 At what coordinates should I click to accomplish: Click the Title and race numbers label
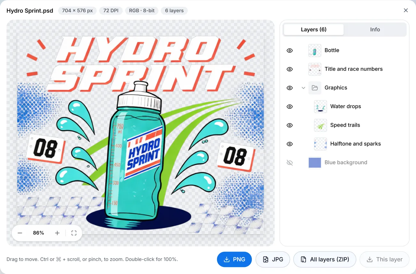(x=354, y=69)
